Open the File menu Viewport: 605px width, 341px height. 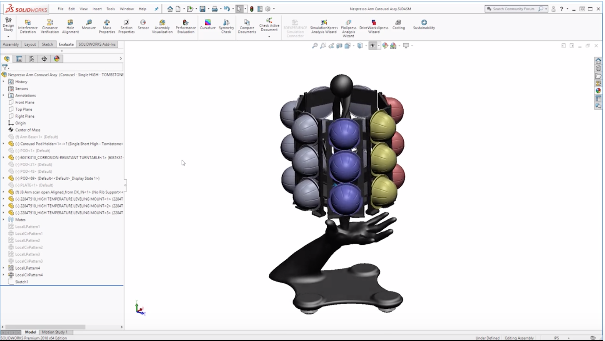click(60, 9)
